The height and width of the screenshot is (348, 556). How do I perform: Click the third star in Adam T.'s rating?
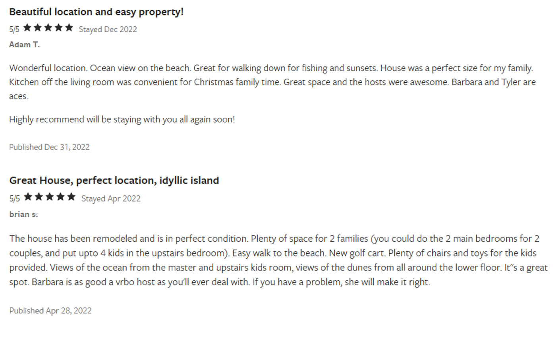tap(48, 28)
